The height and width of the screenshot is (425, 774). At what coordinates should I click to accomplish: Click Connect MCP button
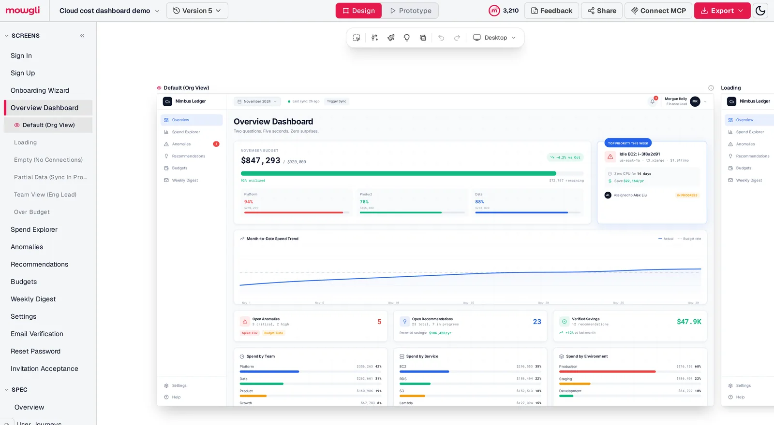tap(658, 11)
